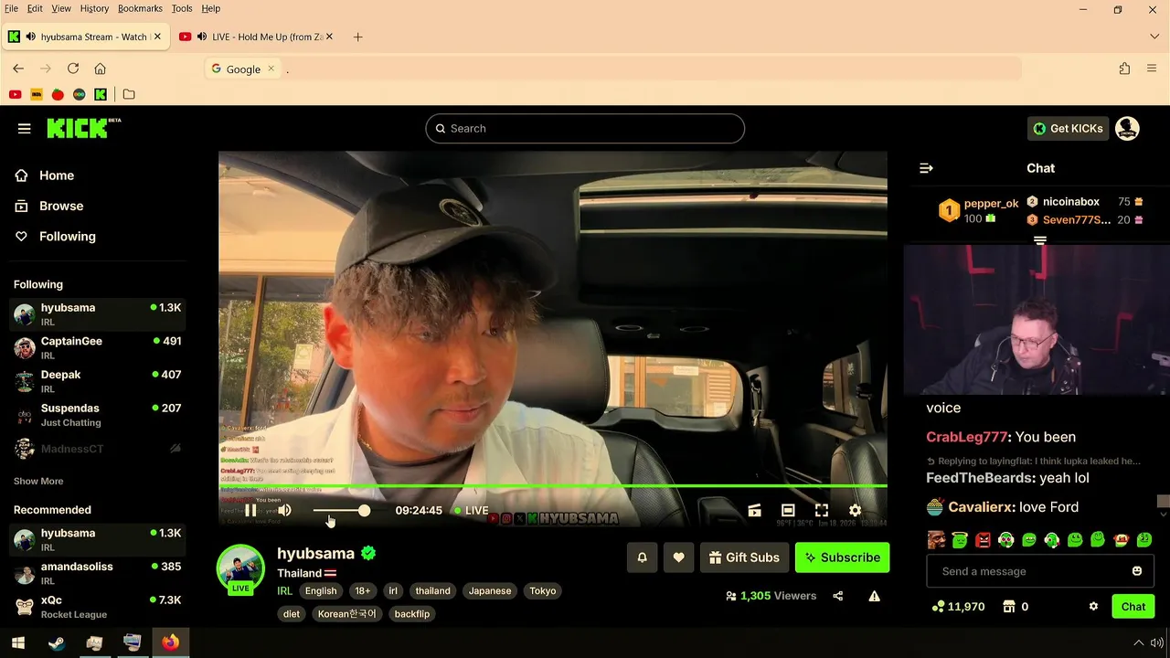The height and width of the screenshot is (658, 1170).
Task: Open chat settings gear icon
Action: pos(1093,607)
